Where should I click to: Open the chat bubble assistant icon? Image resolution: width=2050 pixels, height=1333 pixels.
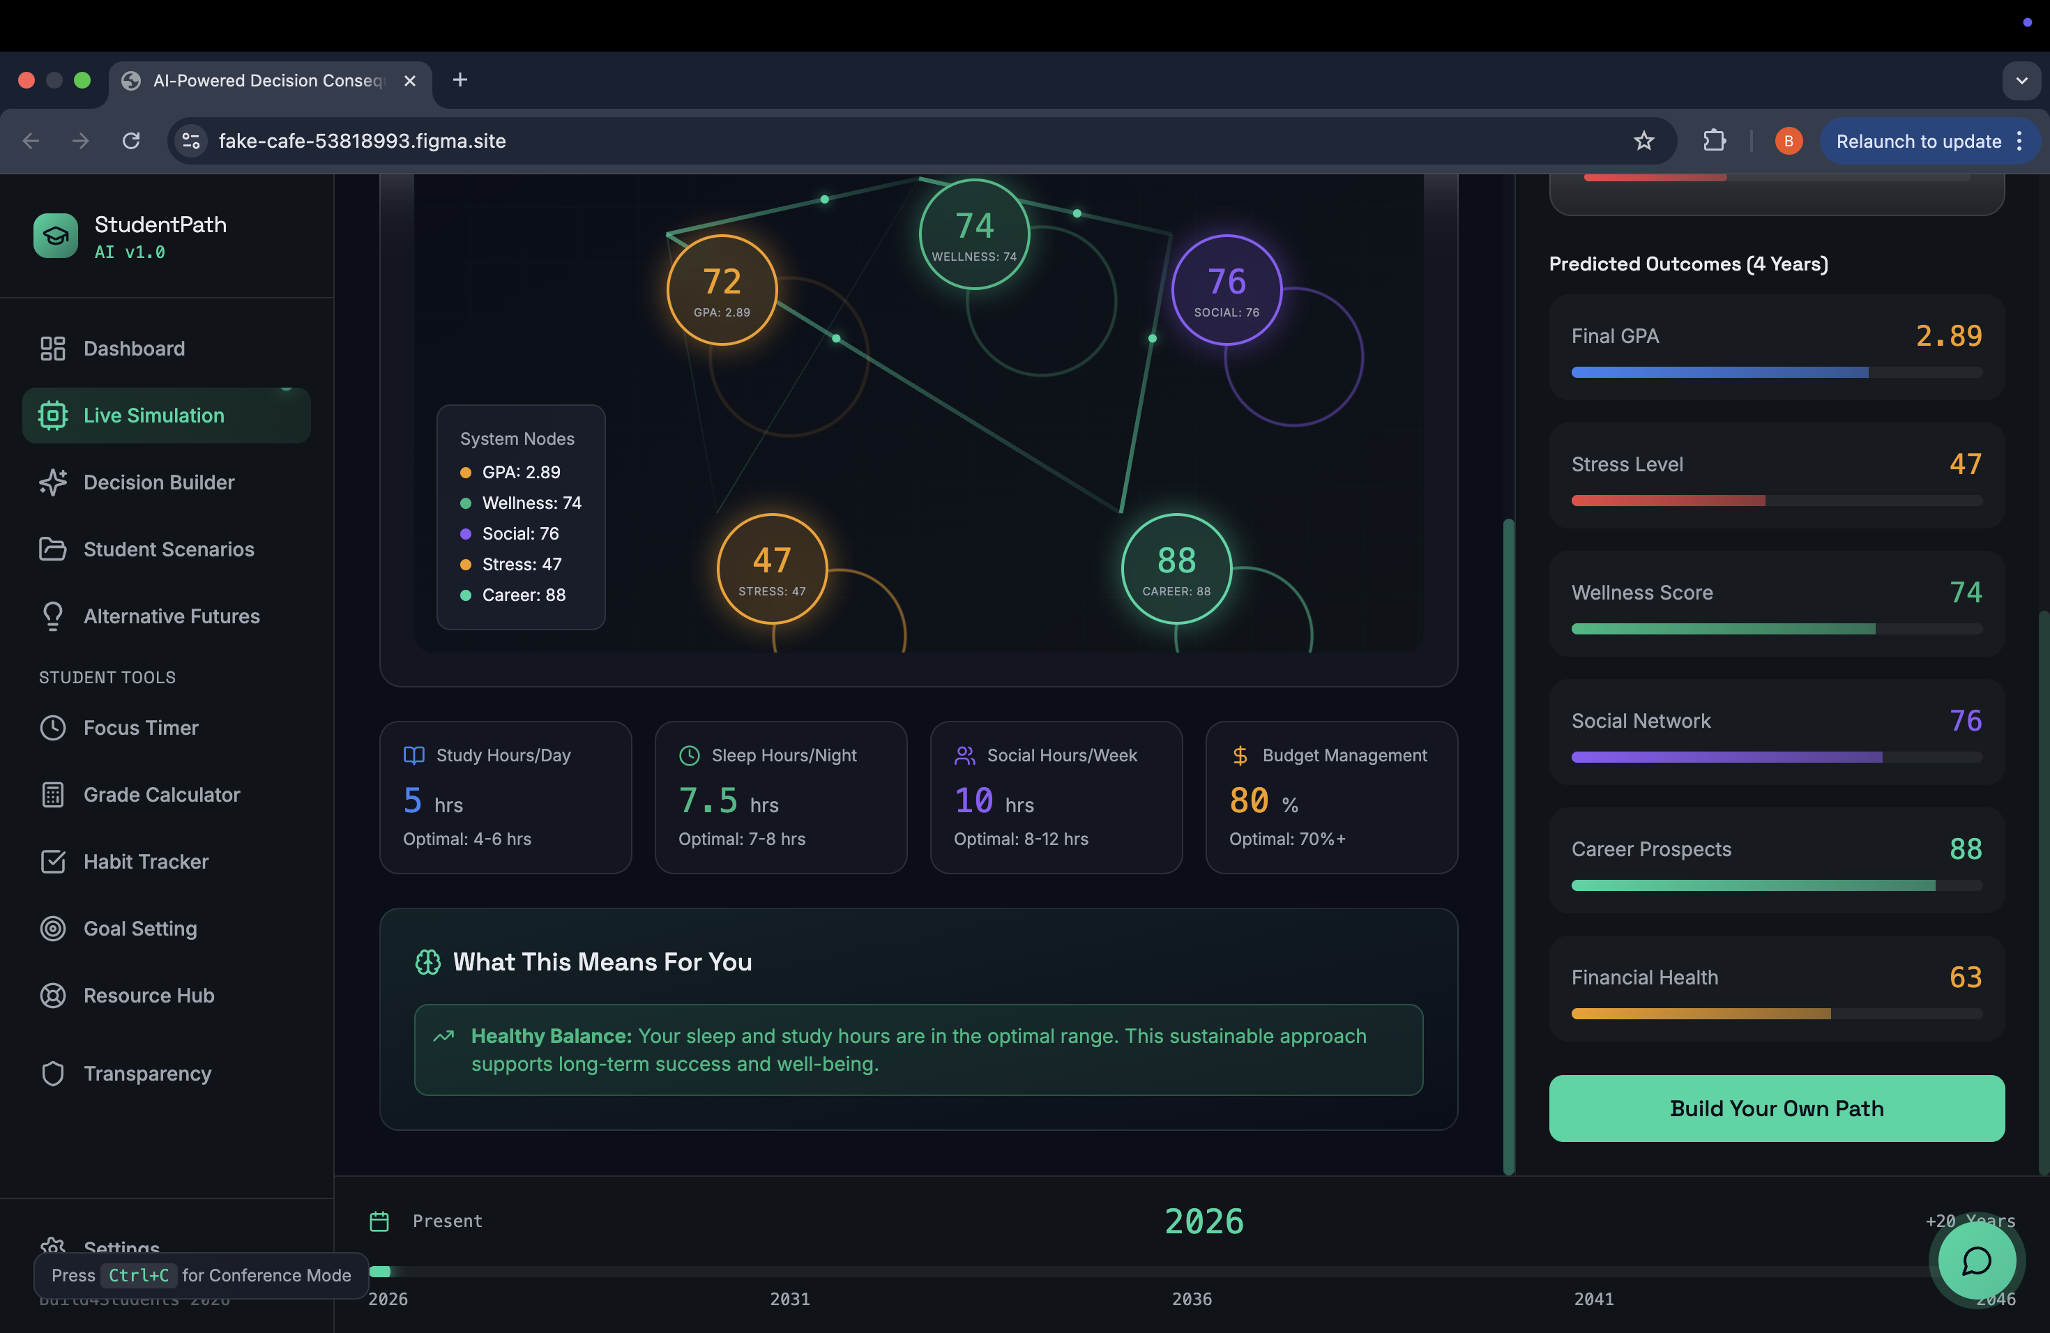[x=1976, y=1261]
